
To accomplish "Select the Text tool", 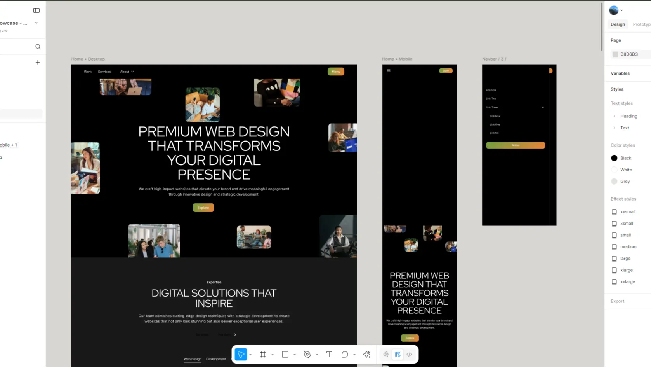I will pos(329,354).
